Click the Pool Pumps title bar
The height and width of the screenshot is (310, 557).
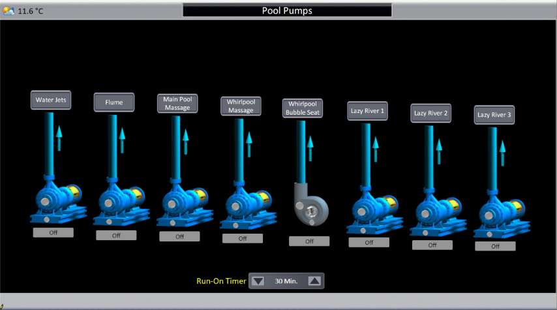(287, 10)
